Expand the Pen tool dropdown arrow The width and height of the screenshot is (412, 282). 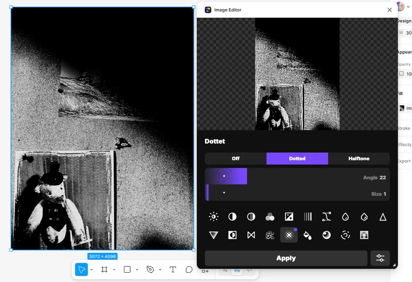[x=160, y=270]
